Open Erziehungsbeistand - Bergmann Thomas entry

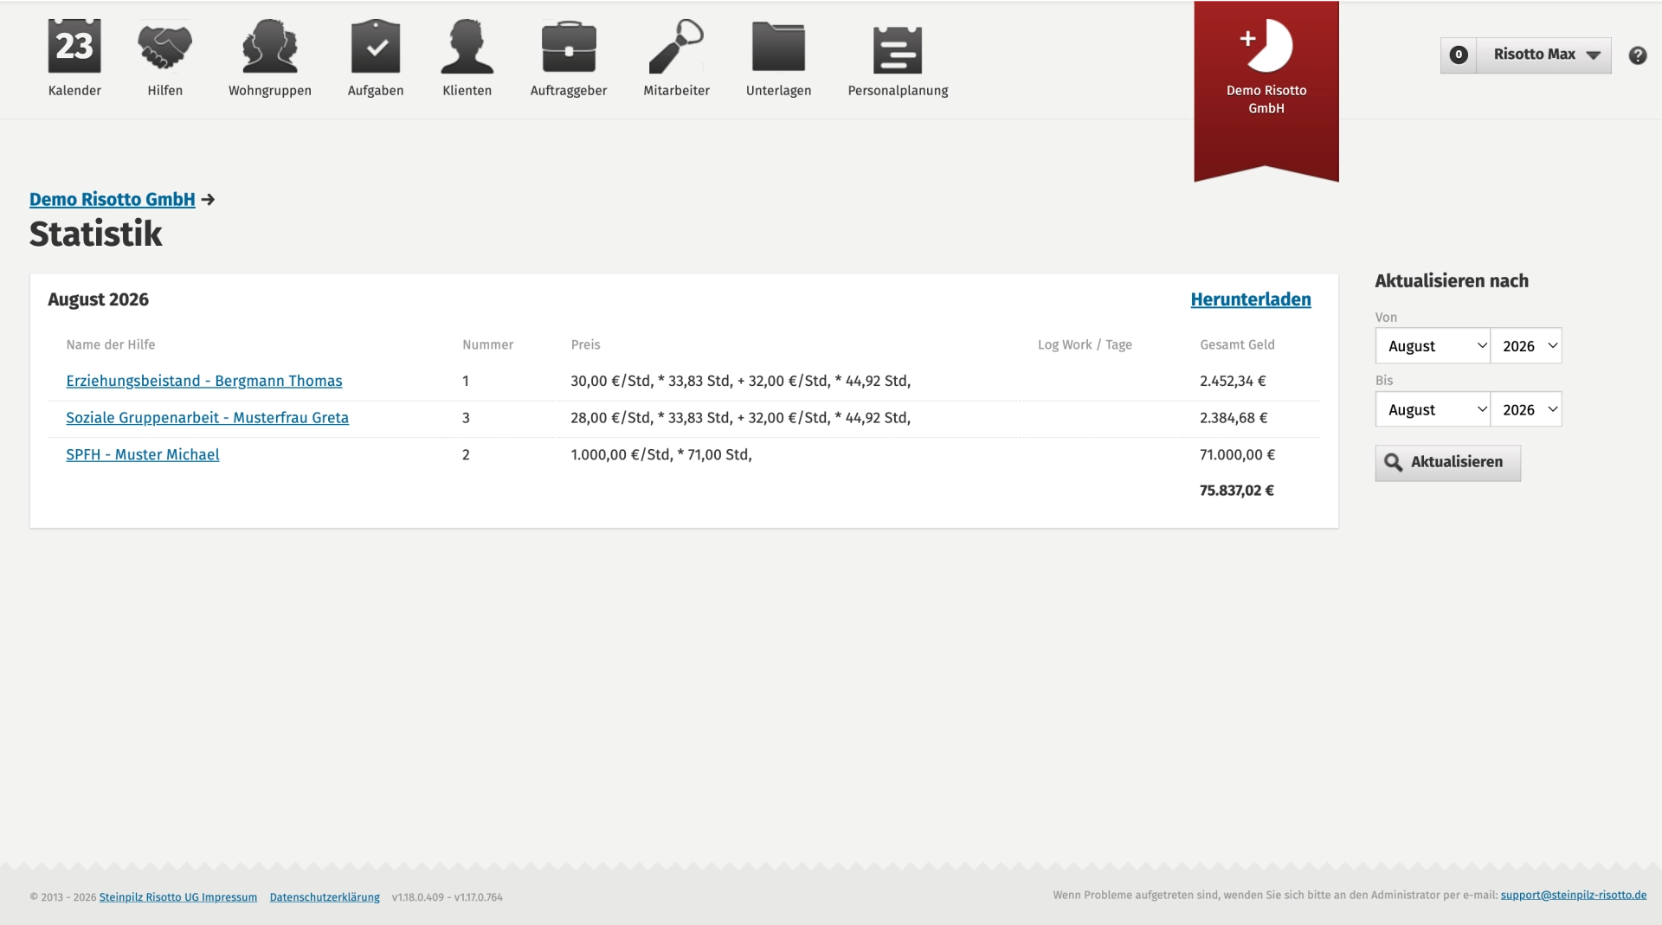click(204, 381)
